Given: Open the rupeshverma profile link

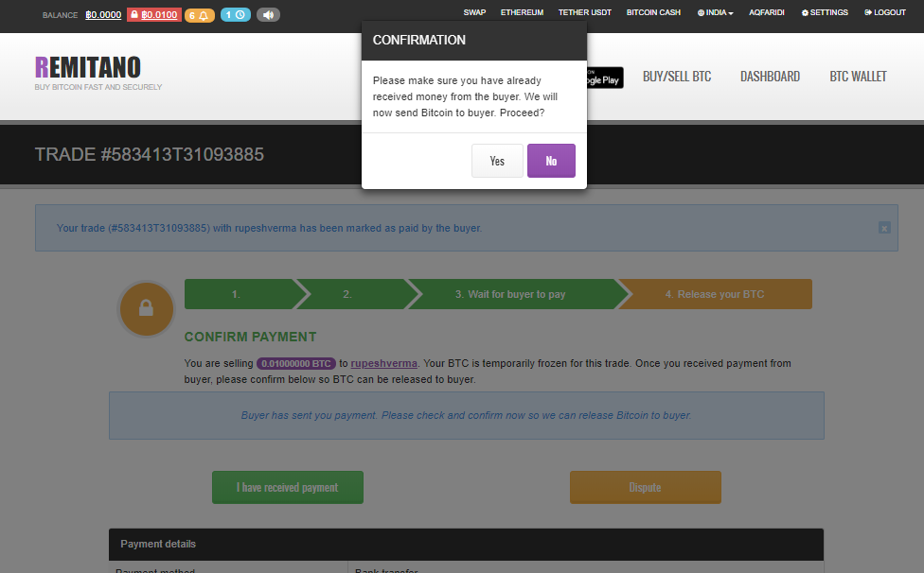Looking at the screenshot, I should pyautogui.click(x=383, y=364).
